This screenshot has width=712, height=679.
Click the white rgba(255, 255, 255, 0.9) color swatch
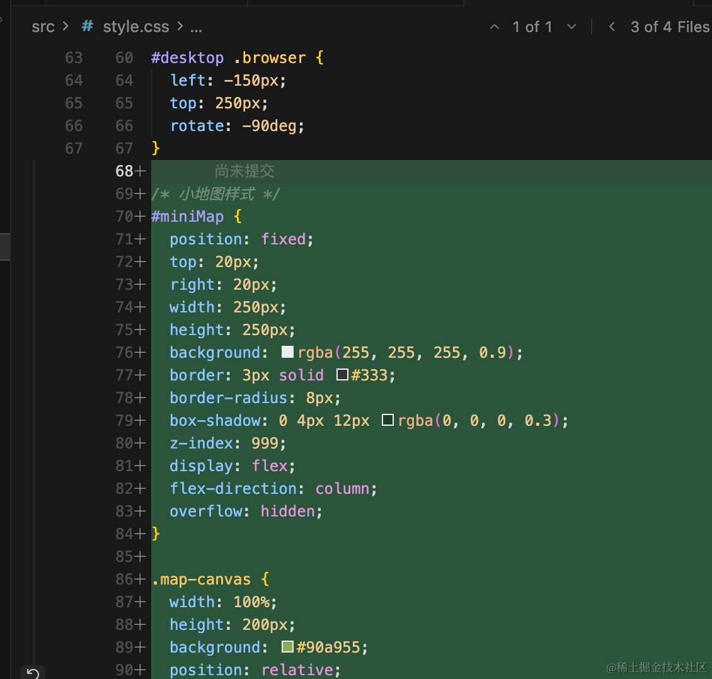287,351
